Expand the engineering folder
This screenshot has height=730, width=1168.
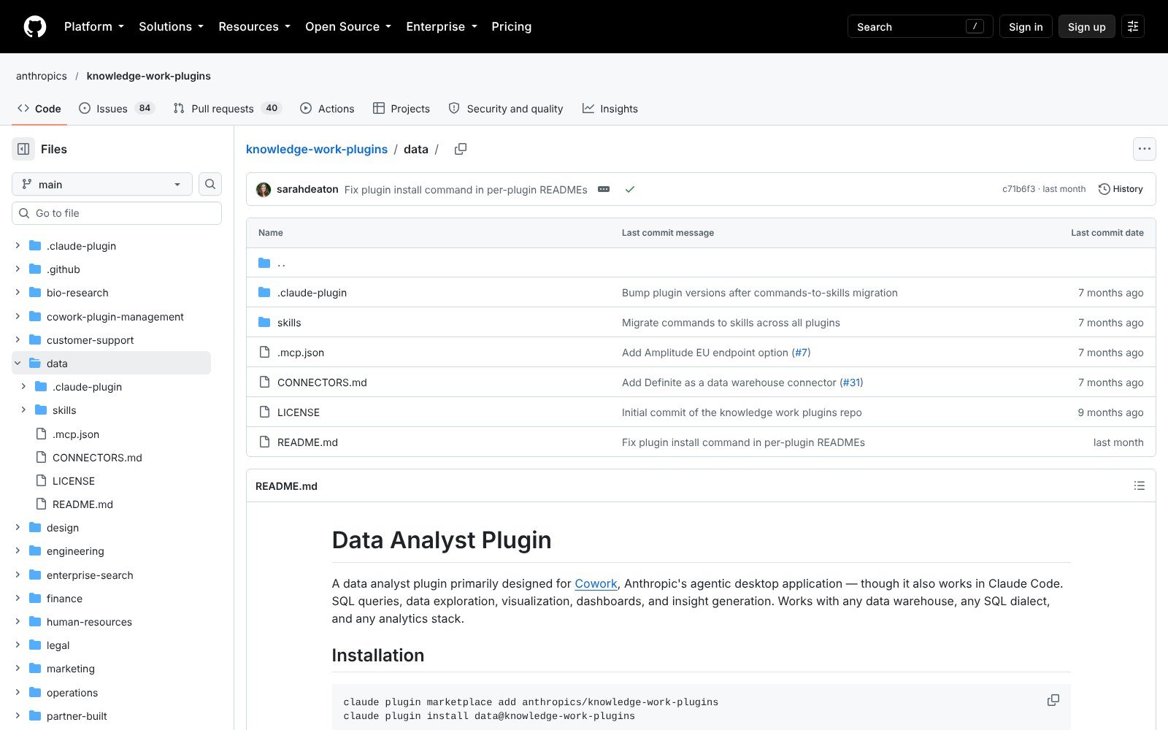coord(18,550)
